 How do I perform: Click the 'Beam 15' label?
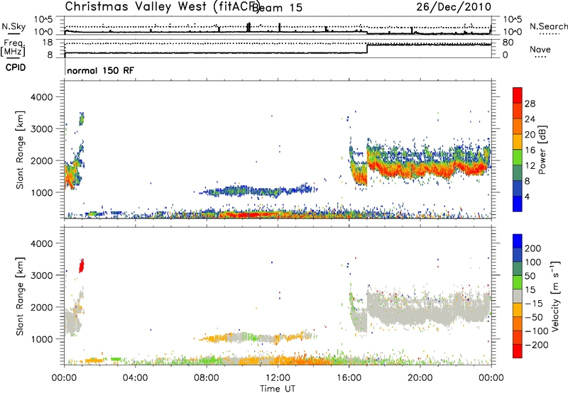tap(277, 8)
